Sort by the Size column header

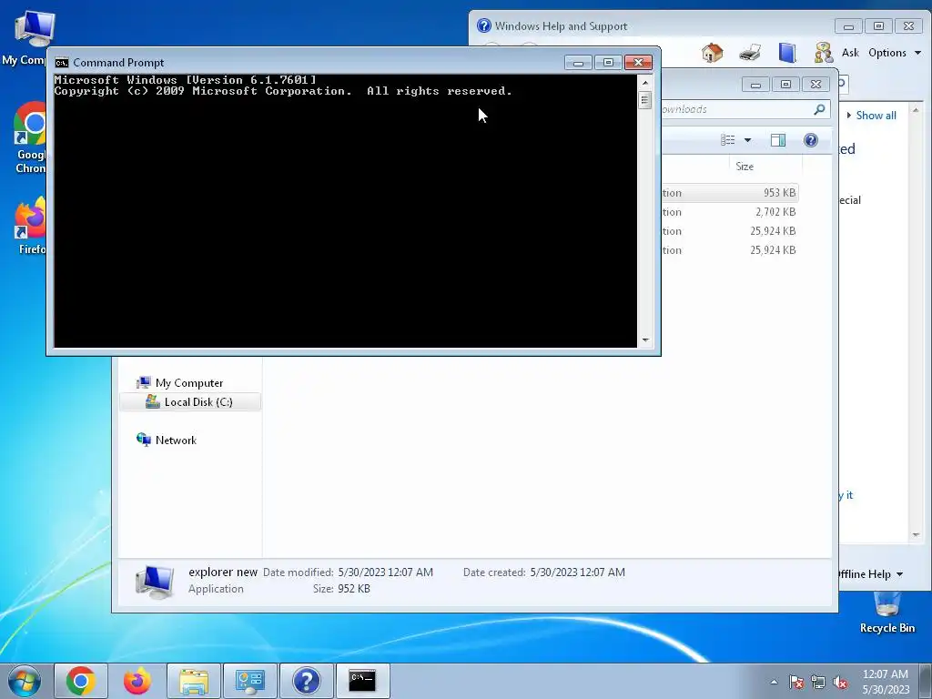(x=745, y=167)
